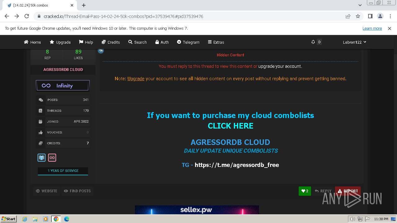
Task: Click the 8 REP stat
Action: [x=47, y=54]
